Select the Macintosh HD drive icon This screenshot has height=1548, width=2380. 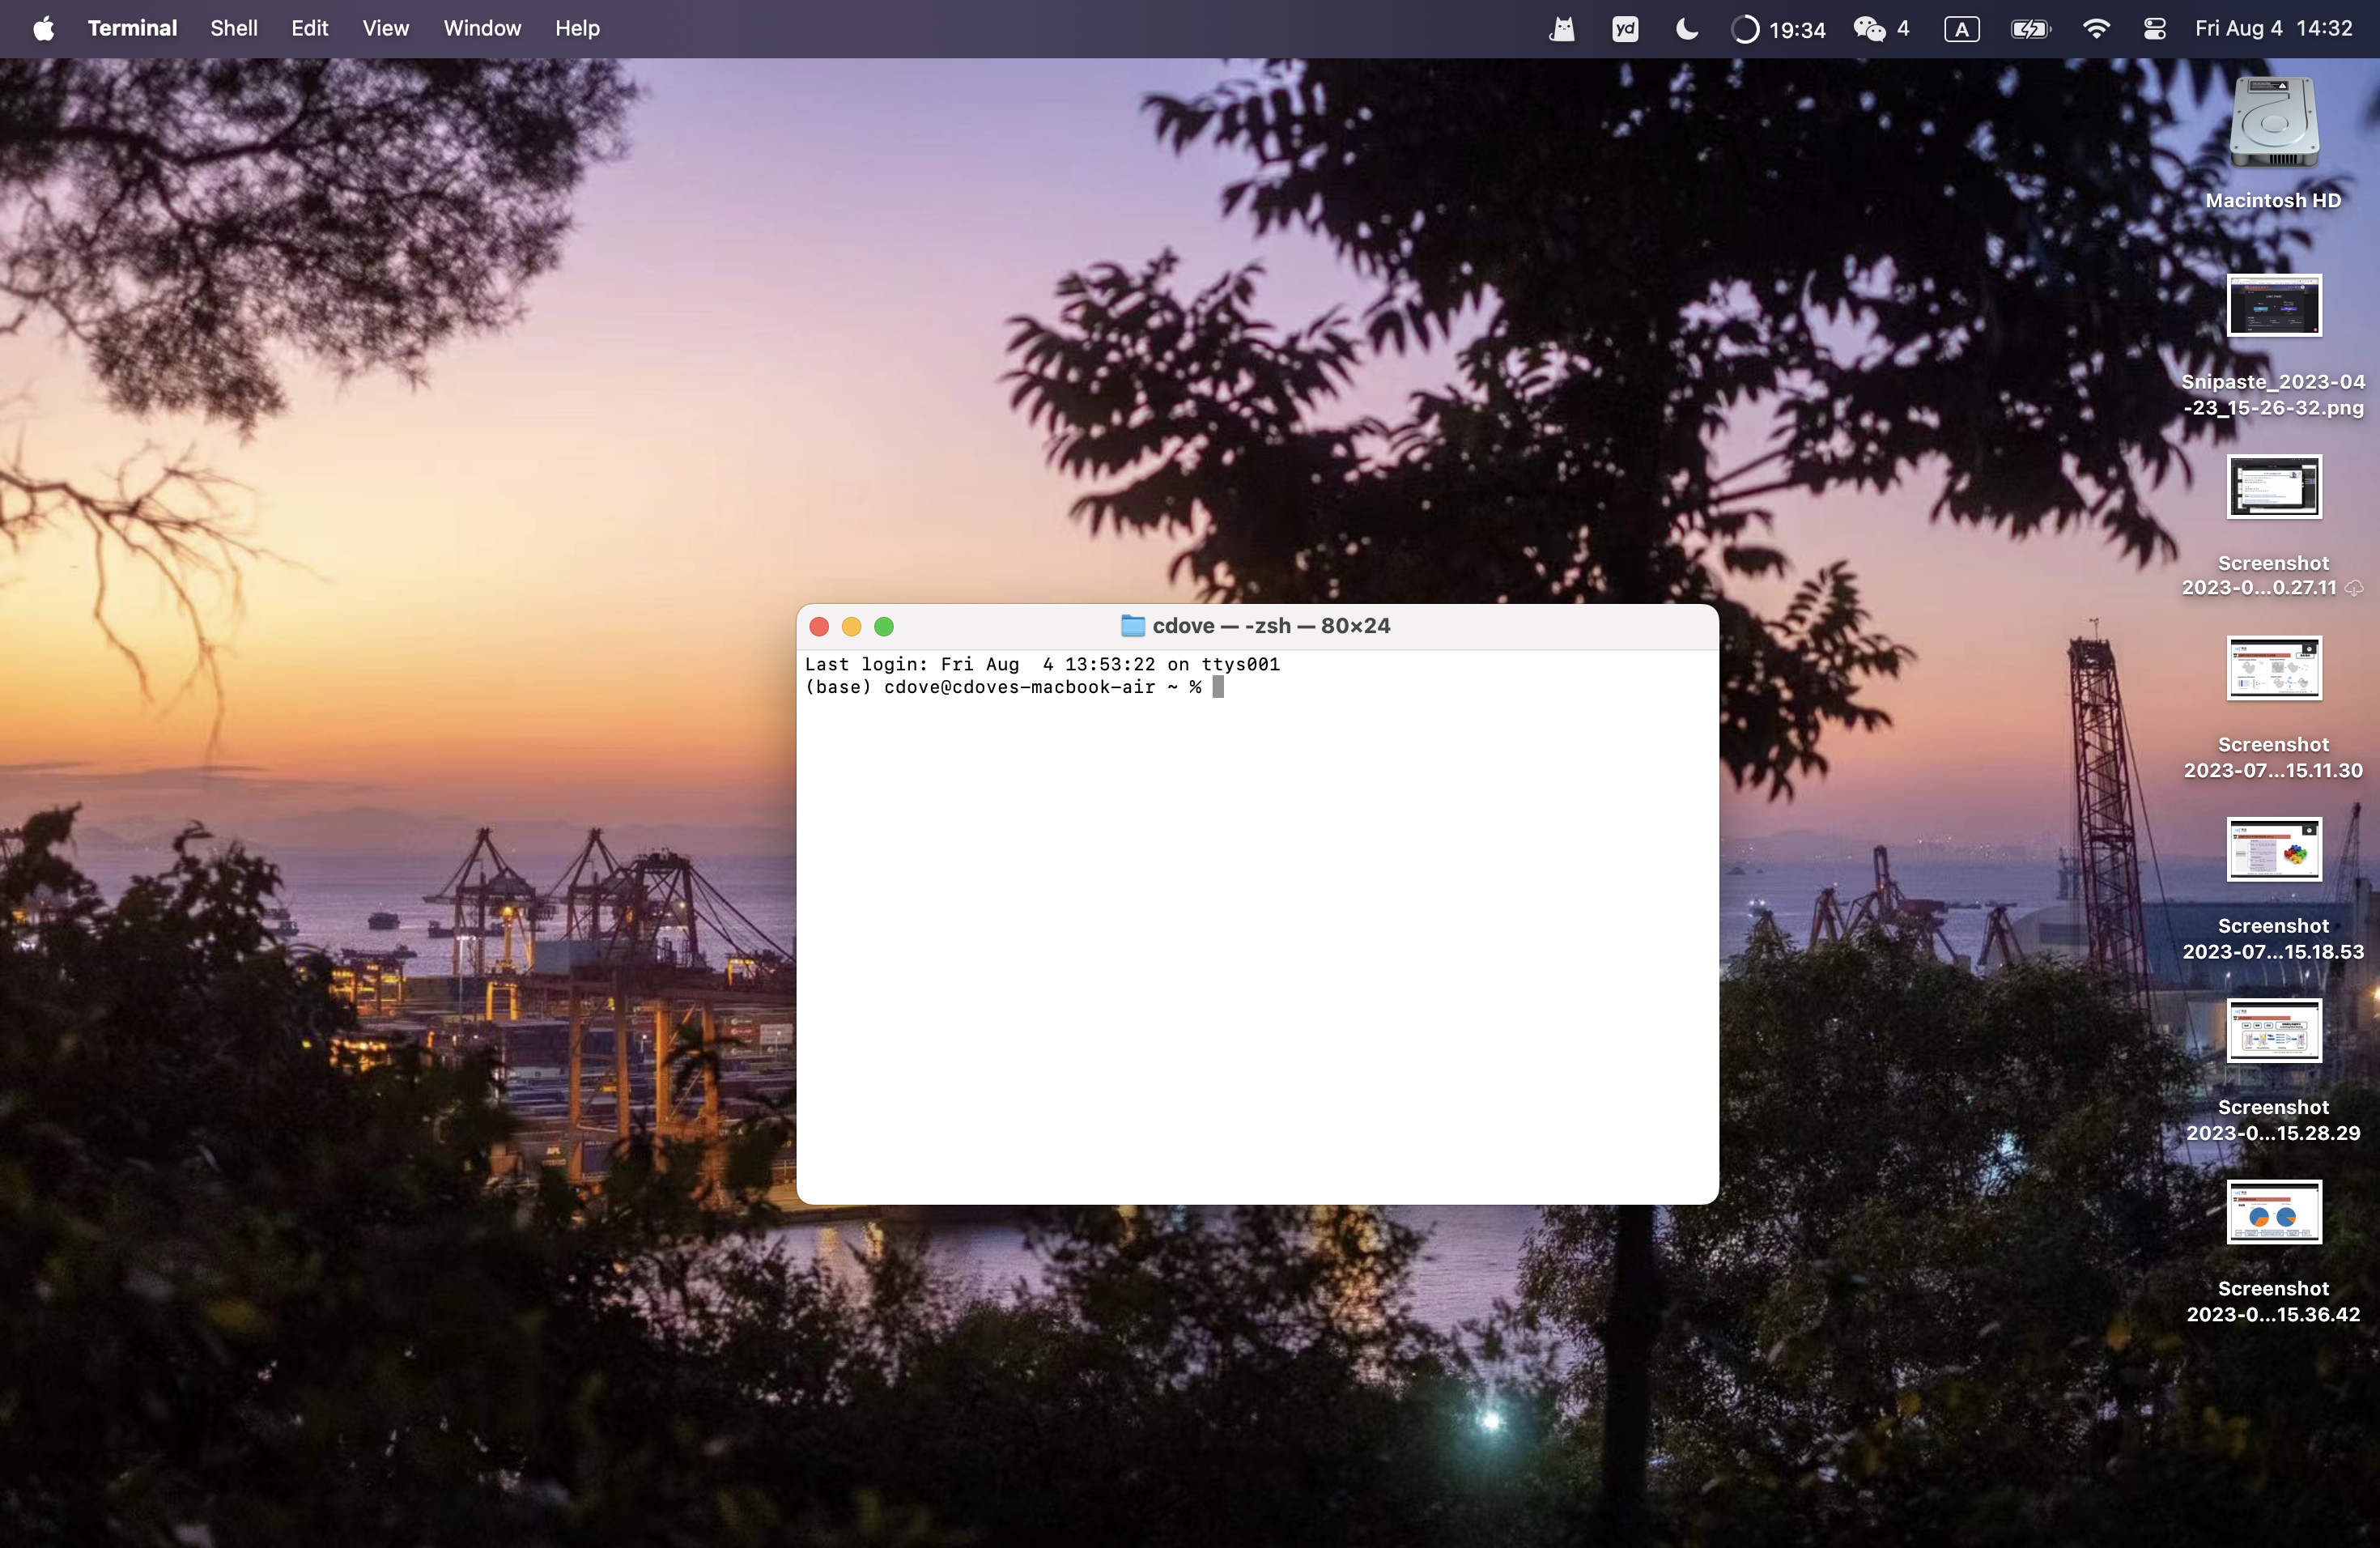[x=2274, y=122]
